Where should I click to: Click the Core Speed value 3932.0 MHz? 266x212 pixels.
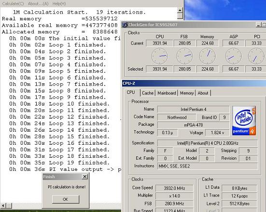(x=174, y=188)
